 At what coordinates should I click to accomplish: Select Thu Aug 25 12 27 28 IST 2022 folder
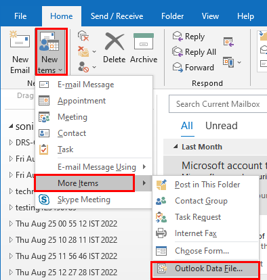[66, 273]
